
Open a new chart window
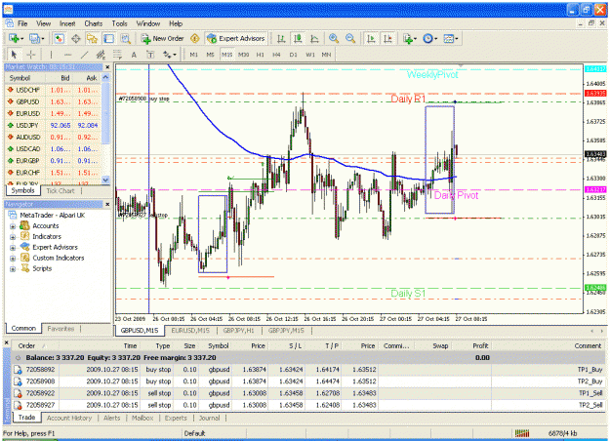pos(16,38)
